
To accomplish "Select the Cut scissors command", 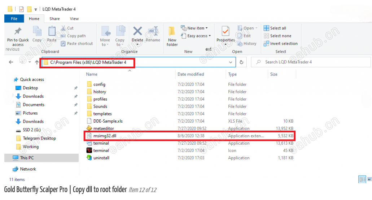I will coord(67,28).
